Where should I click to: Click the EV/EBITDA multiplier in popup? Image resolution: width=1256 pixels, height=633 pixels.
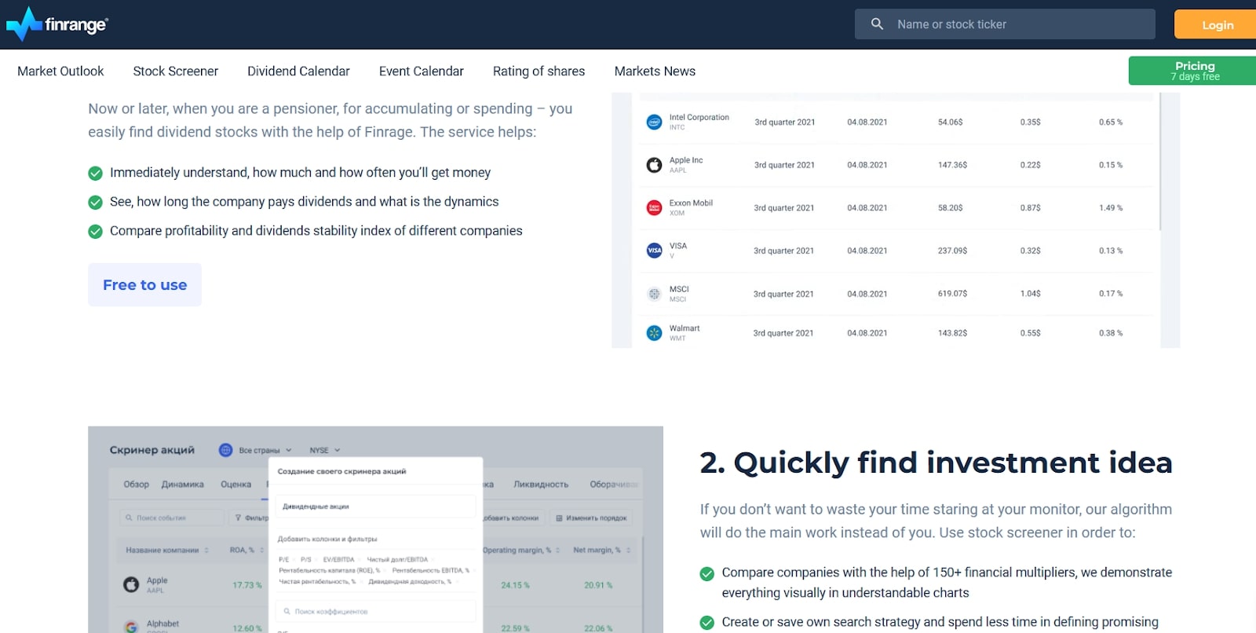point(338,560)
